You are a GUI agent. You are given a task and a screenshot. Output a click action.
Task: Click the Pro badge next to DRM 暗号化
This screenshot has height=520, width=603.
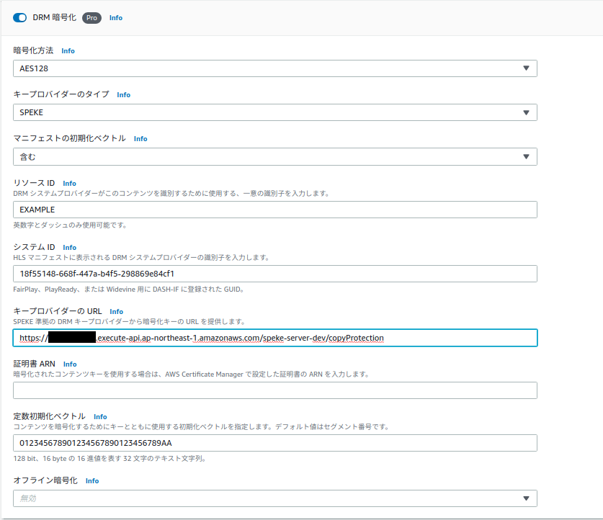(x=91, y=17)
